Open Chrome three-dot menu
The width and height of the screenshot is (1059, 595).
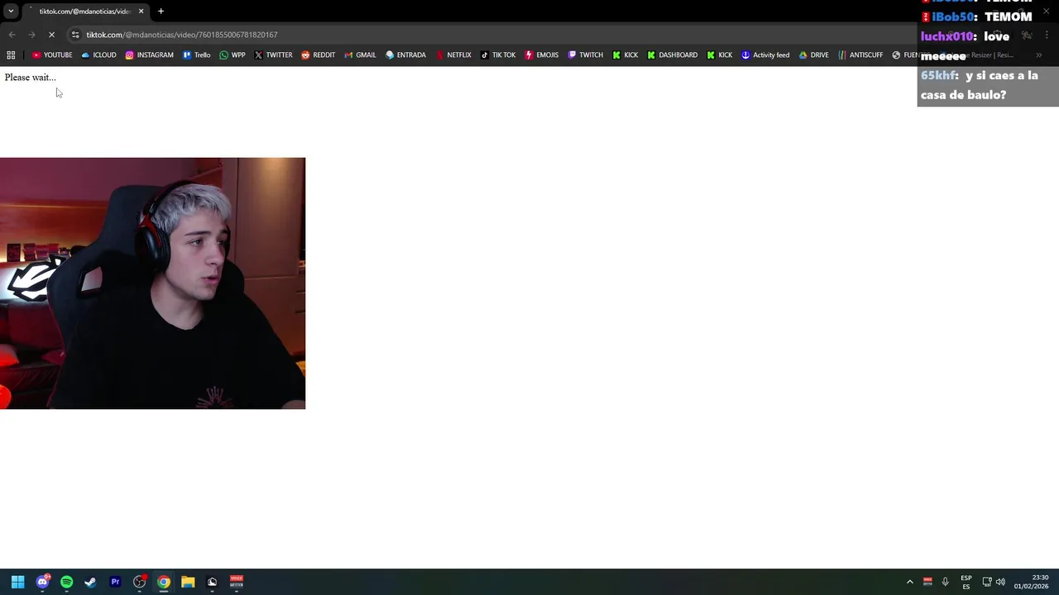click(1047, 35)
